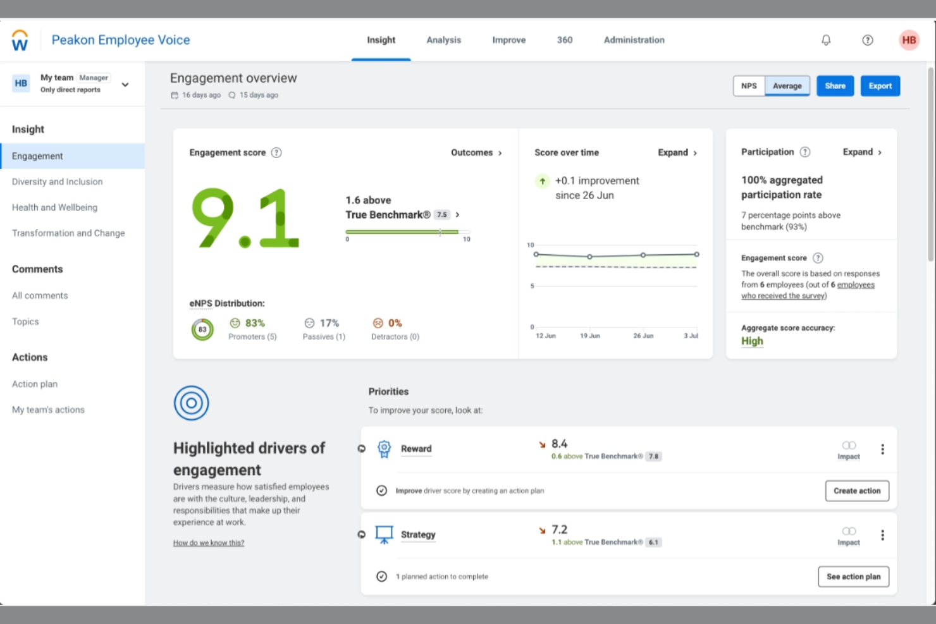Open the 'How do we know this?' link
Screen dimensions: 936x624
click(208, 542)
